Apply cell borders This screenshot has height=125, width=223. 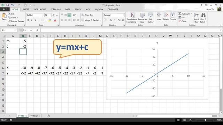(x=43, y=20)
